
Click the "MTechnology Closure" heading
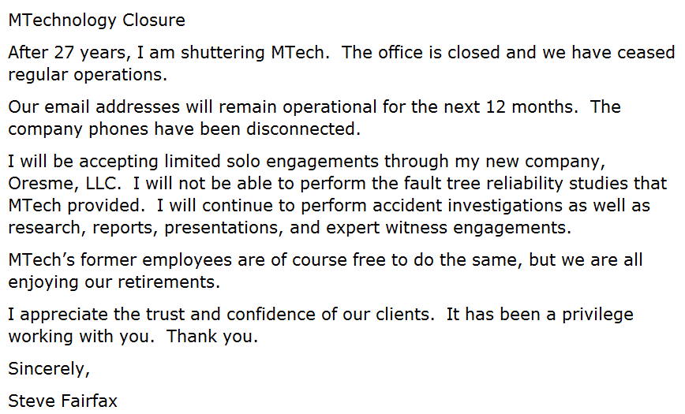pos(96,21)
